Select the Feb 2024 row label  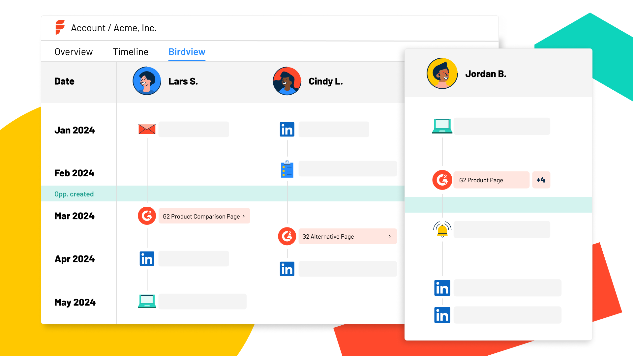[x=74, y=173]
